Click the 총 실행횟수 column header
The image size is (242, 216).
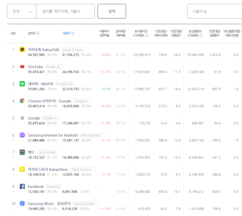195,33
